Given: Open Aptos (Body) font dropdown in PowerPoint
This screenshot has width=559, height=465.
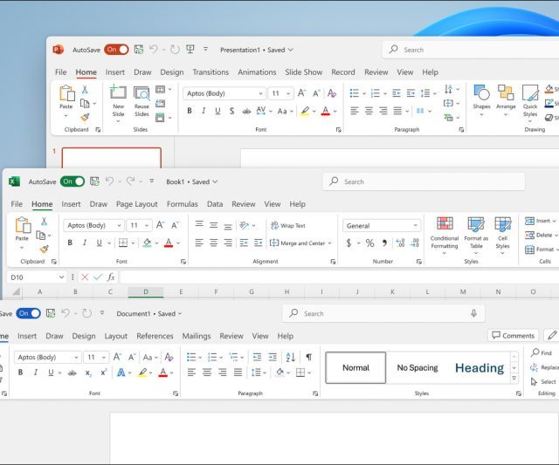Looking at the screenshot, I should 260,93.
